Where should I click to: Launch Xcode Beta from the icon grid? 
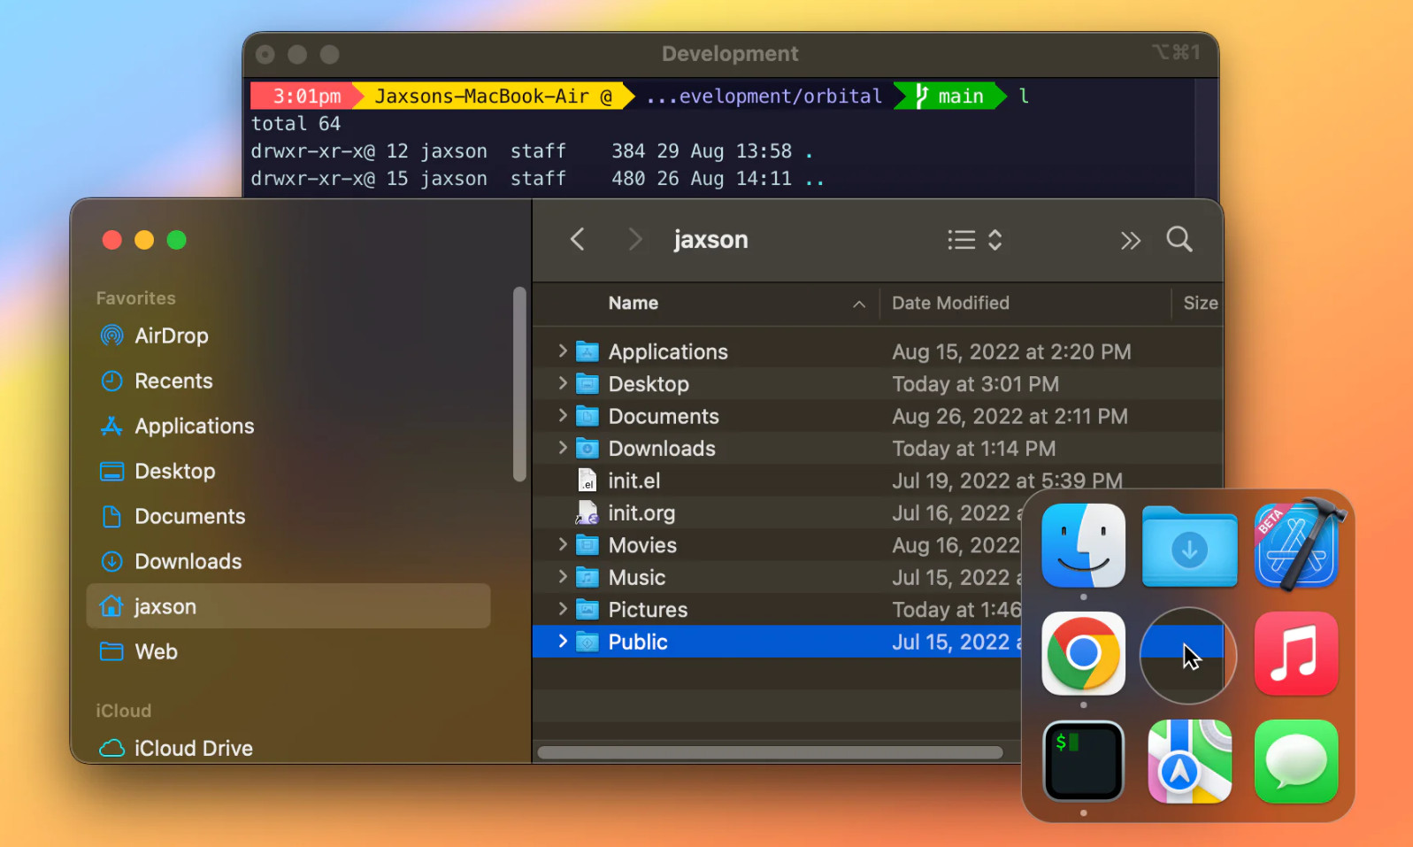click(x=1297, y=544)
